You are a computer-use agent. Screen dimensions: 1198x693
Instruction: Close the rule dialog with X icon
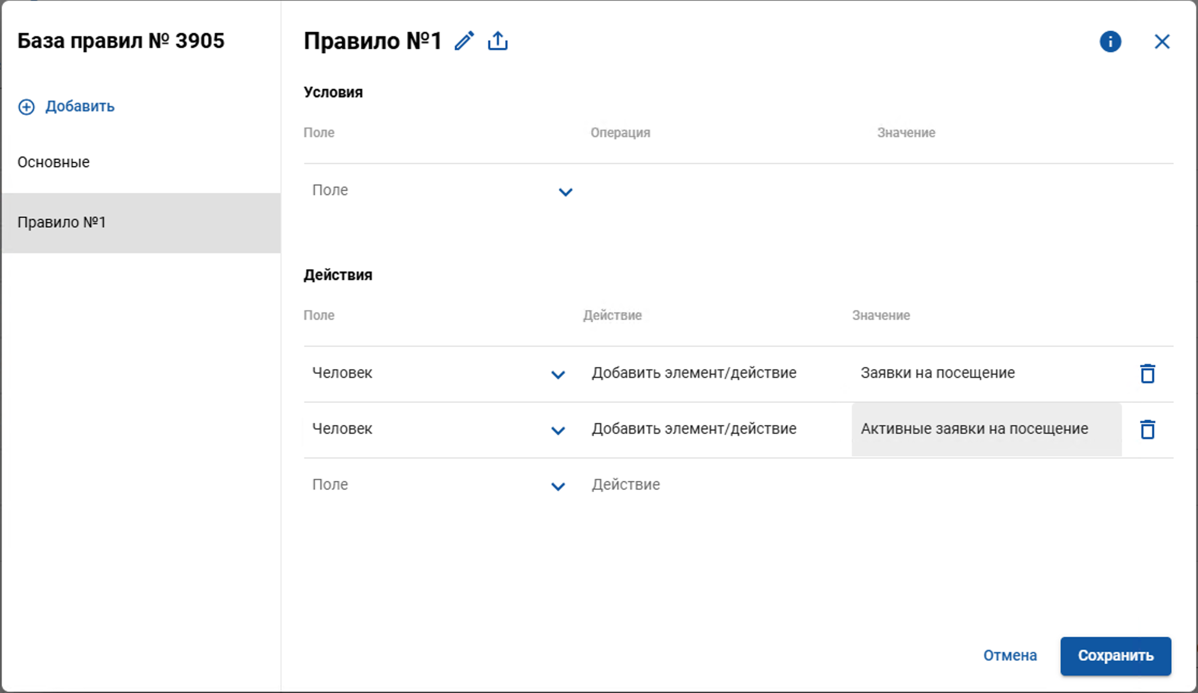1162,41
